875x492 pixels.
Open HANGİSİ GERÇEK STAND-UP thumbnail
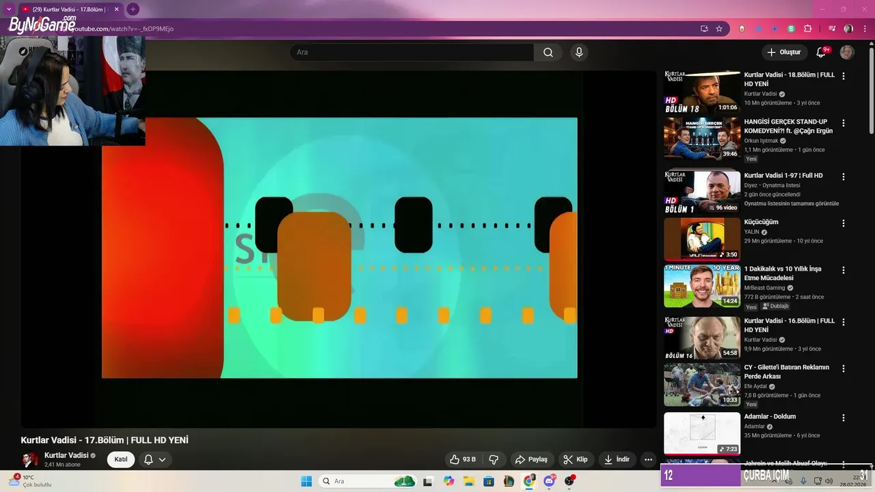[702, 139]
